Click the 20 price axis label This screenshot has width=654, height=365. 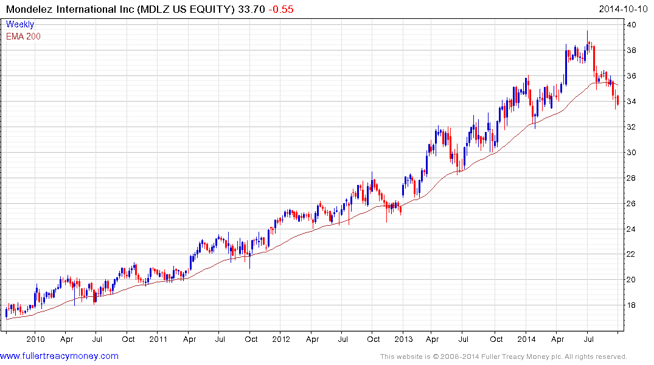click(631, 279)
